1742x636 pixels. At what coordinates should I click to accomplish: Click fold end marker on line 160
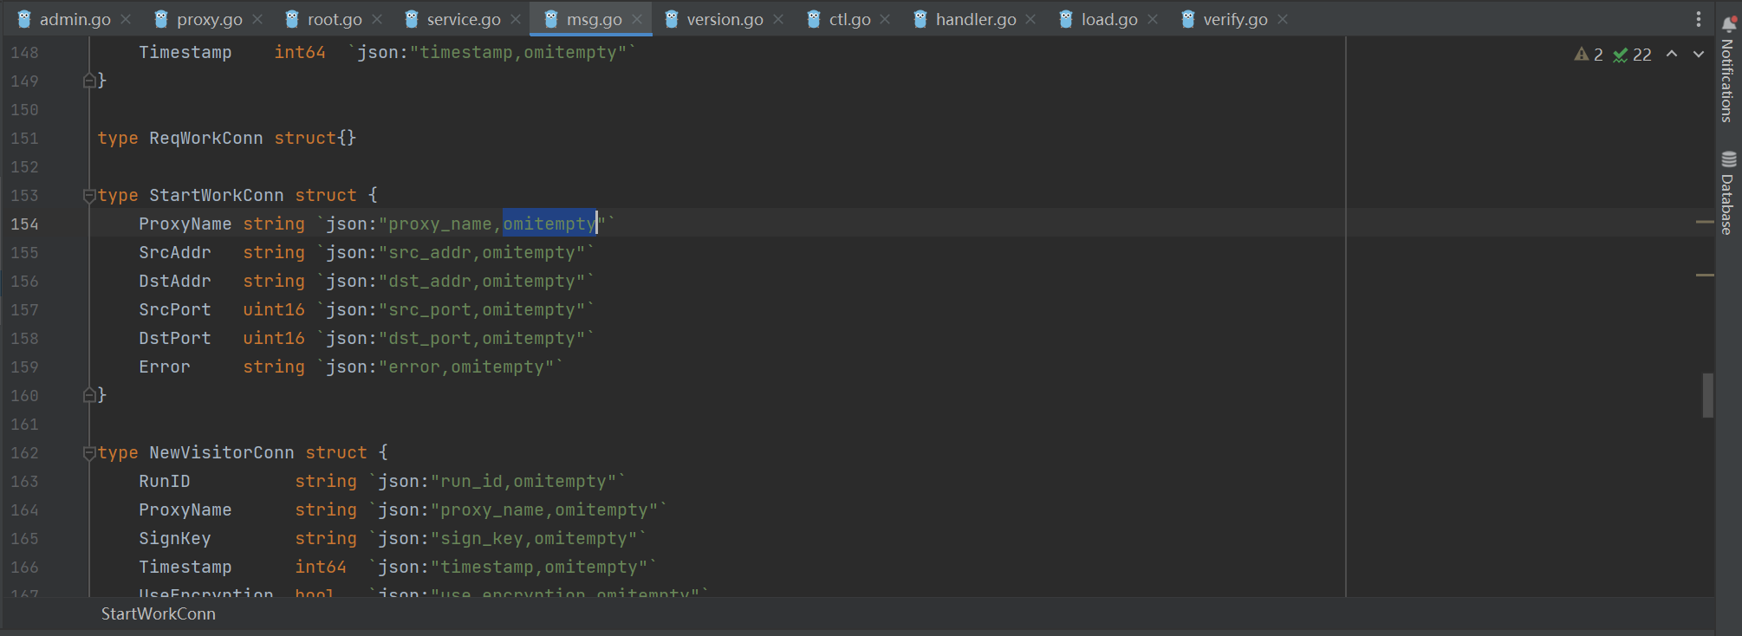(x=89, y=395)
